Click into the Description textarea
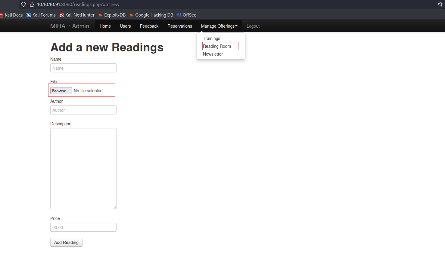This screenshot has height=253, width=445. click(83, 169)
